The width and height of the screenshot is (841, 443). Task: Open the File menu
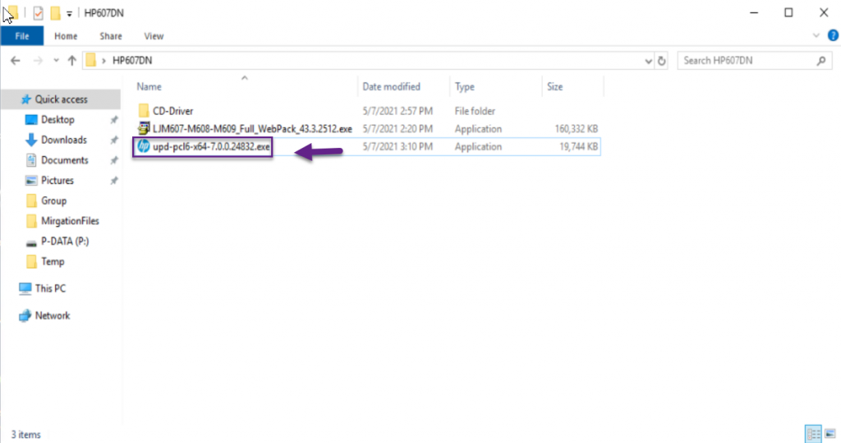(22, 36)
